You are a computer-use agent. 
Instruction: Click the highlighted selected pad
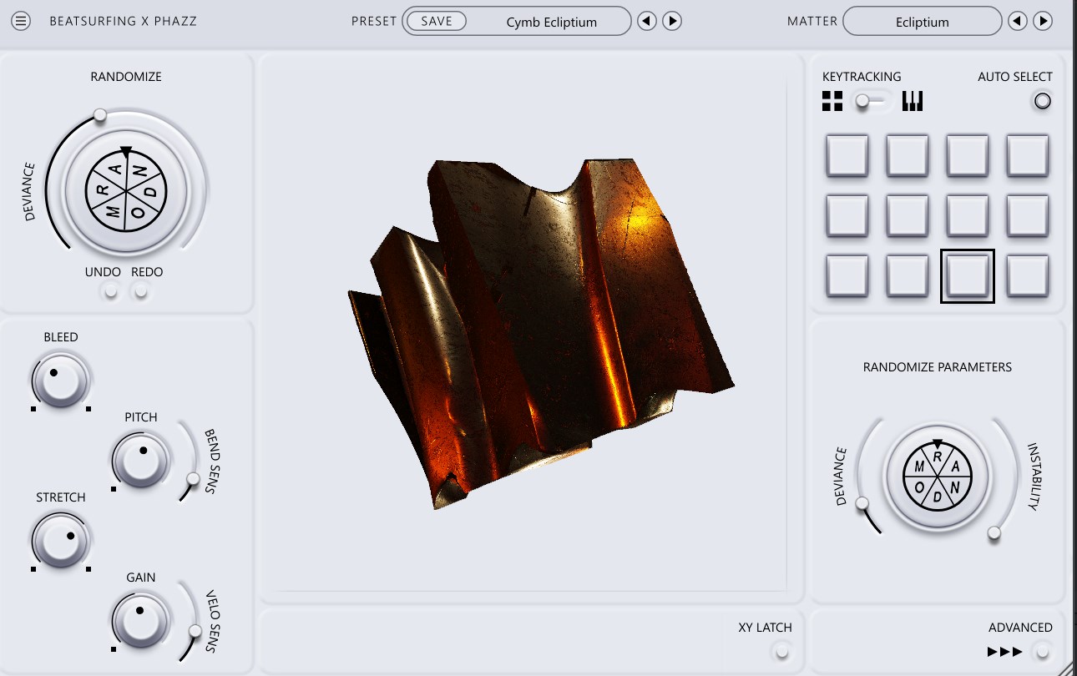tap(967, 276)
